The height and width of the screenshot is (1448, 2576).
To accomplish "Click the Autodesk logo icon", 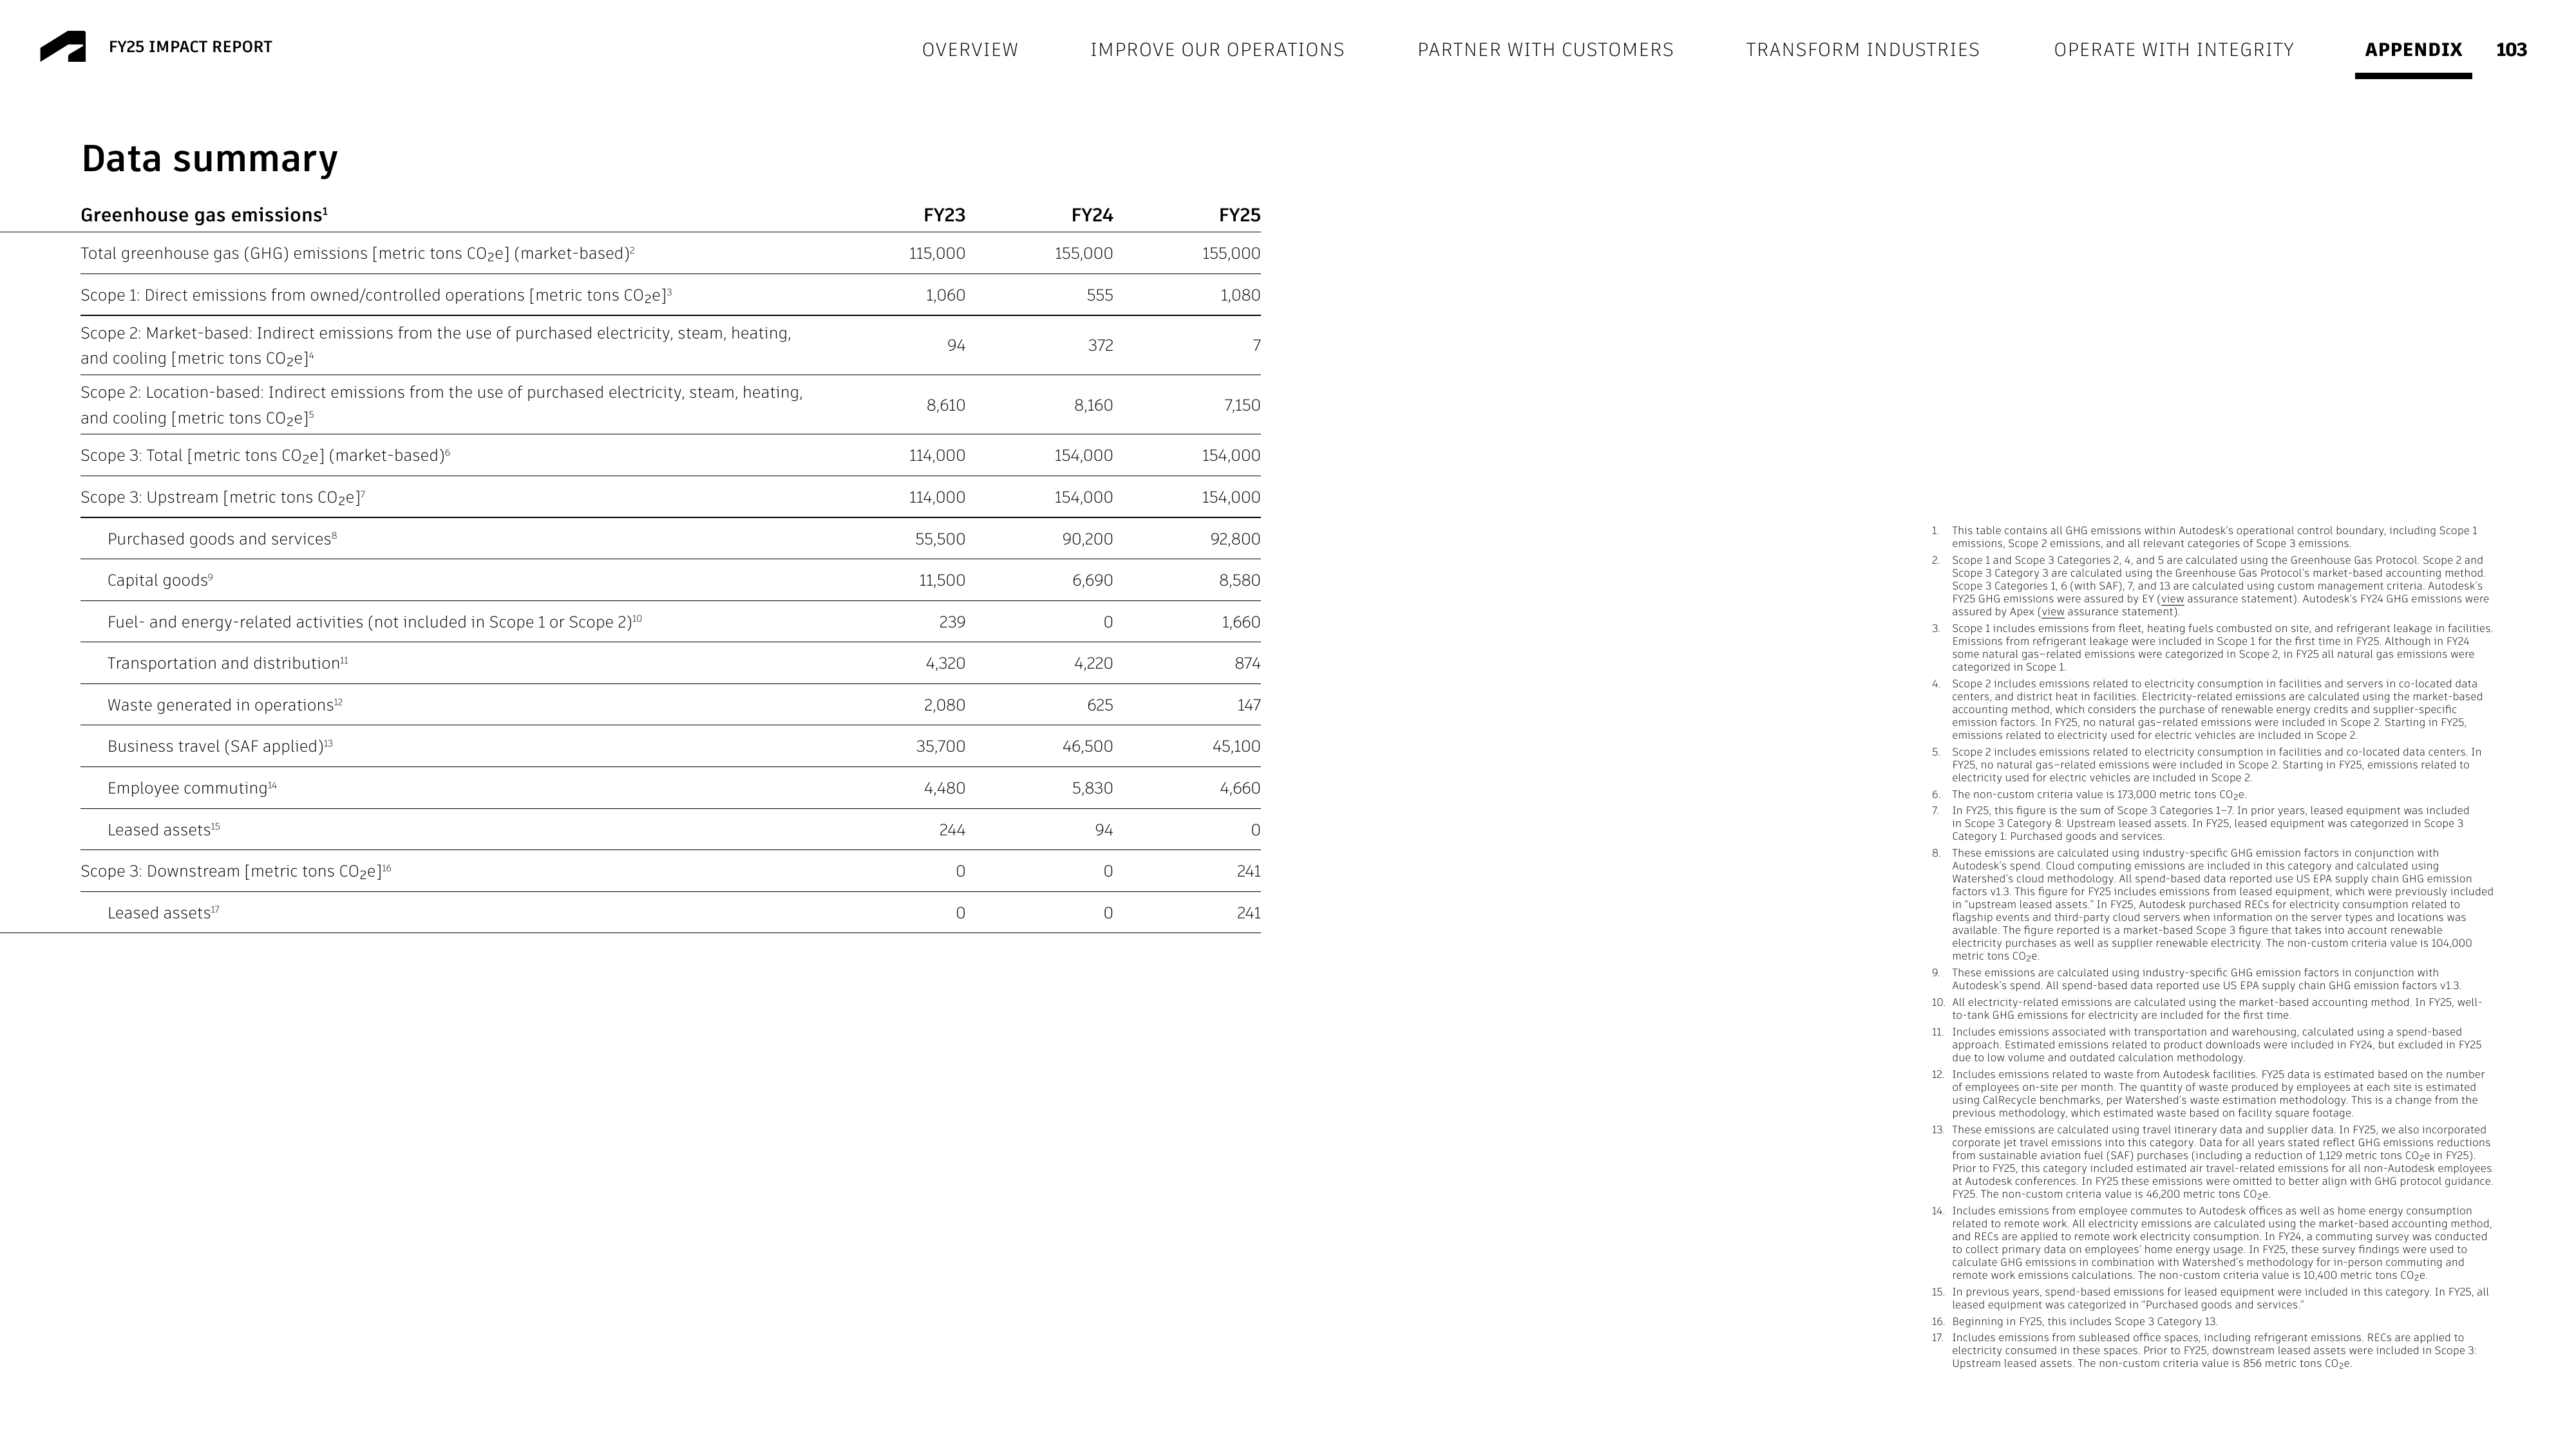I will click(x=63, y=47).
